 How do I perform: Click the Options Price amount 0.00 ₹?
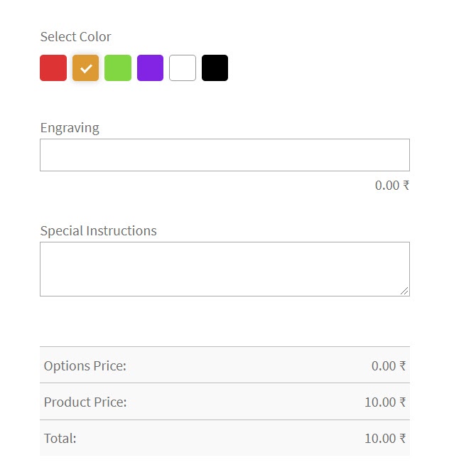tap(389, 366)
